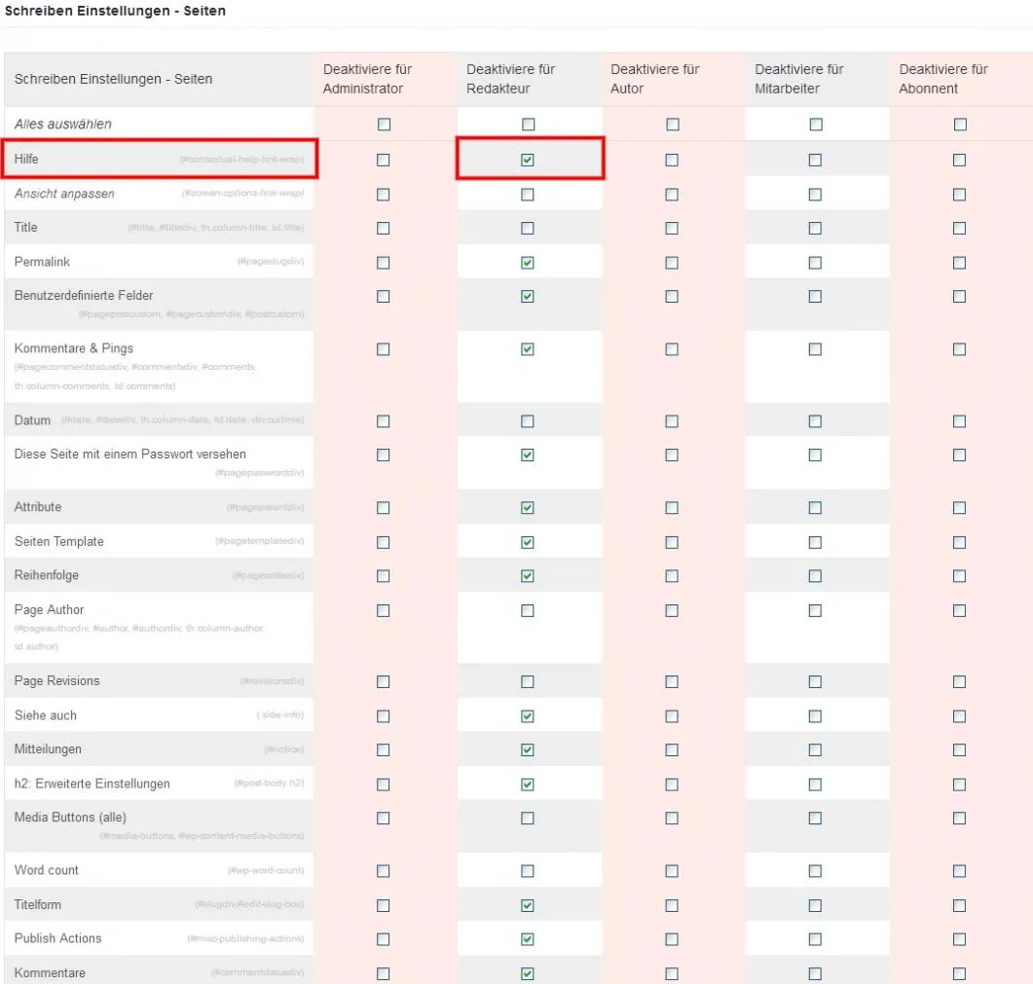Viewport: 1033px width, 984px height.
Task: Check 'Page Author' for Redakteur
Action: coord(527,610)
